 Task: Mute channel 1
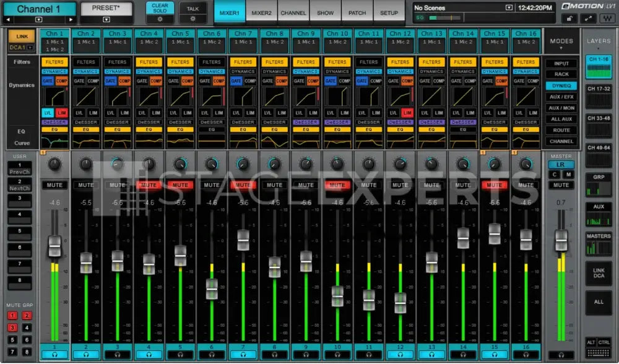click(54, 184)
